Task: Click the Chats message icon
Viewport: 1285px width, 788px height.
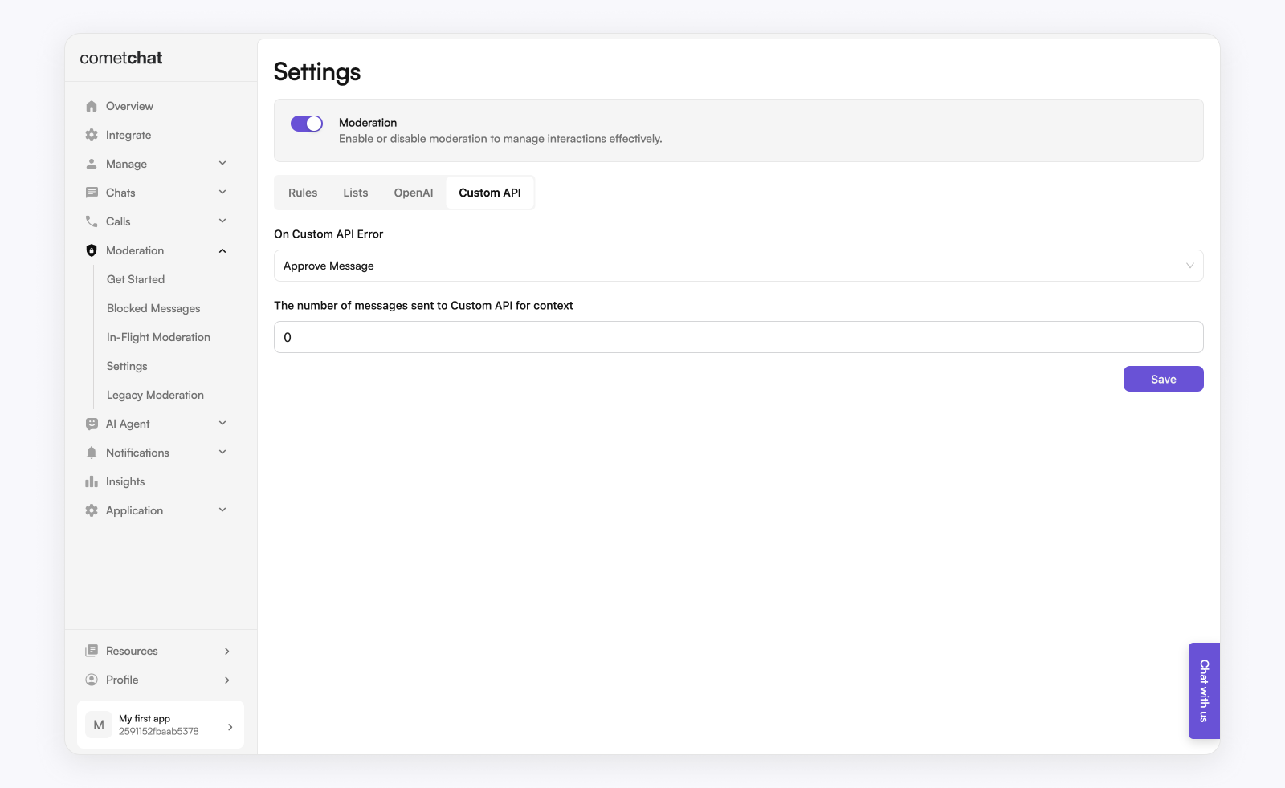Action: (92, 193)
